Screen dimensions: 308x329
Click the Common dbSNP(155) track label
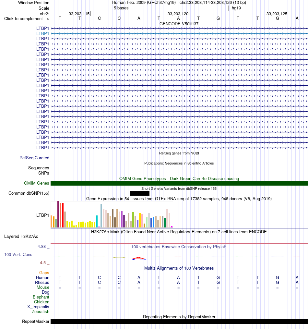click(29, 193)
